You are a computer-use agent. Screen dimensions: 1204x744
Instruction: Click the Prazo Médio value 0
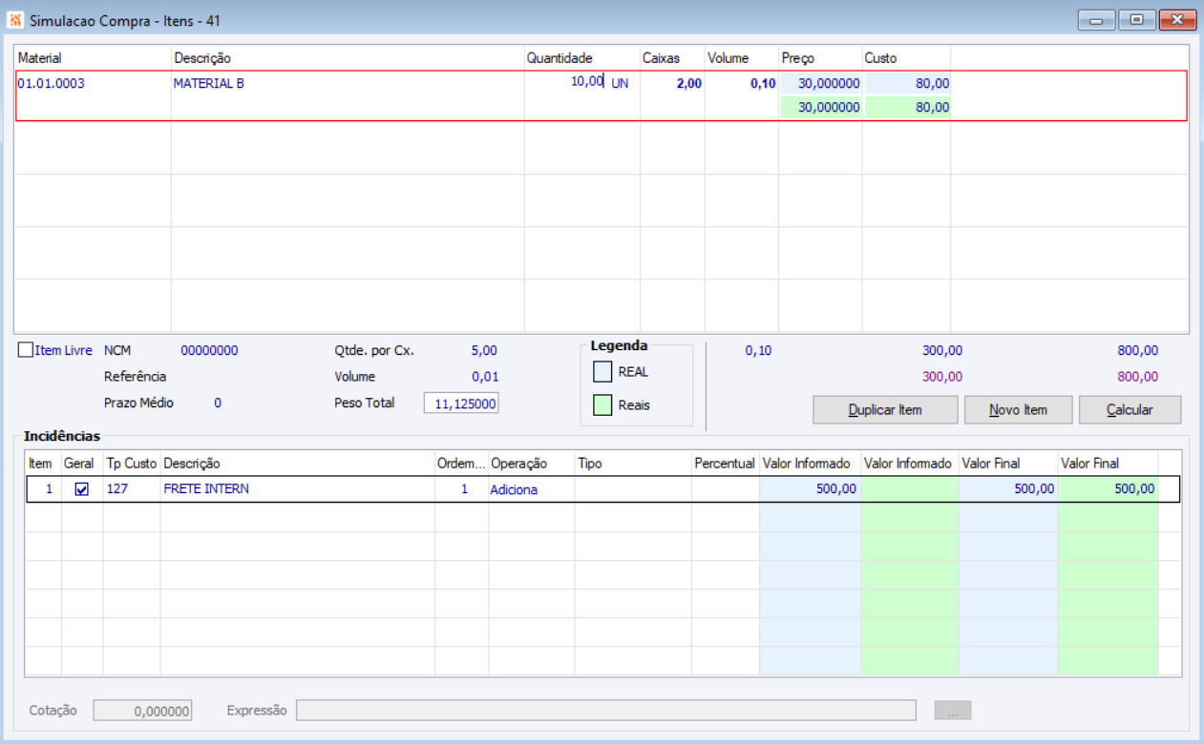[x=218, y=403]
